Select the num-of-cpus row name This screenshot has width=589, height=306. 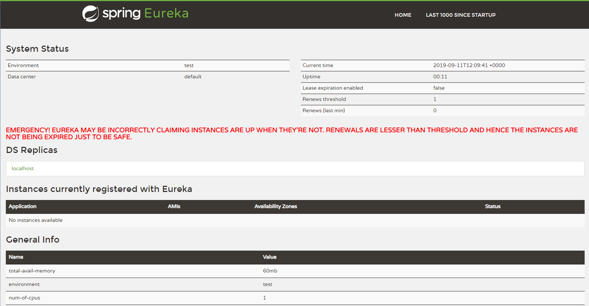26,298
